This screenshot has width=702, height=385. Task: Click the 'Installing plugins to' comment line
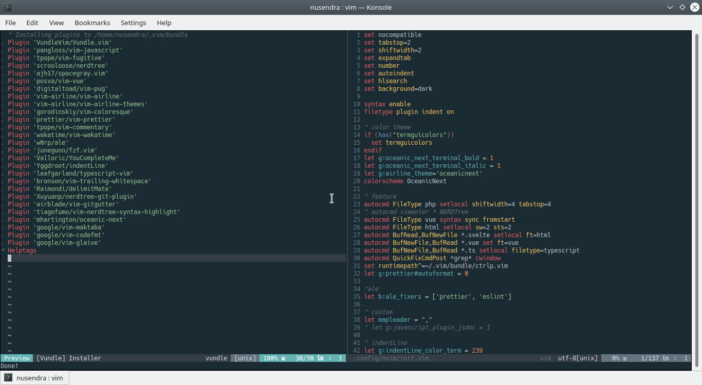pyautogui.click(x=98, y=35)
